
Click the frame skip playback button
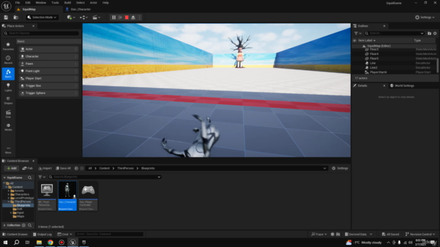coord(120,17)
